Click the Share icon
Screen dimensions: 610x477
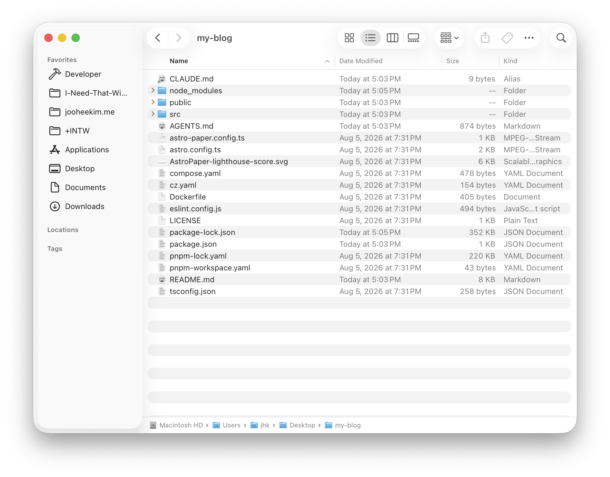click(x=485, y=38)
